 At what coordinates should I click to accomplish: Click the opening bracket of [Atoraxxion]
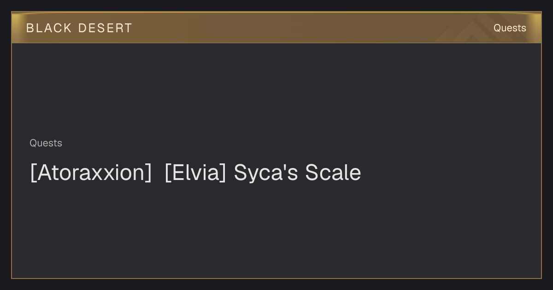33,173
